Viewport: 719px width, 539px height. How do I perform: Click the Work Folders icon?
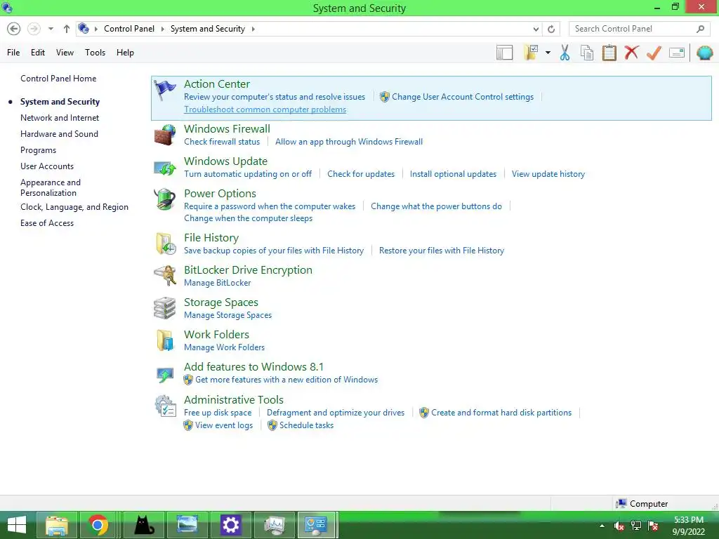pyautogui.click(x=165, y=340)
